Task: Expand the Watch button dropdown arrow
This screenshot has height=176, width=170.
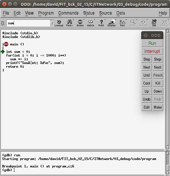Action: (x=94, y=20)
